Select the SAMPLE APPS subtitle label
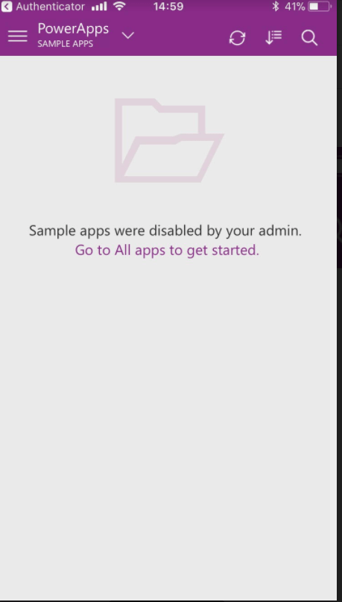 [65, 44]
